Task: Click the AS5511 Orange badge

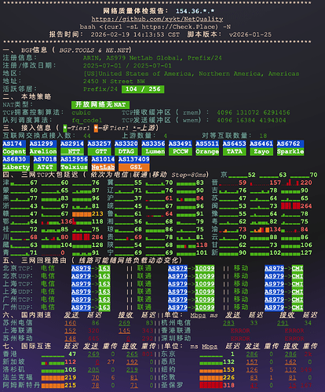Action: (x=207, y=147)
